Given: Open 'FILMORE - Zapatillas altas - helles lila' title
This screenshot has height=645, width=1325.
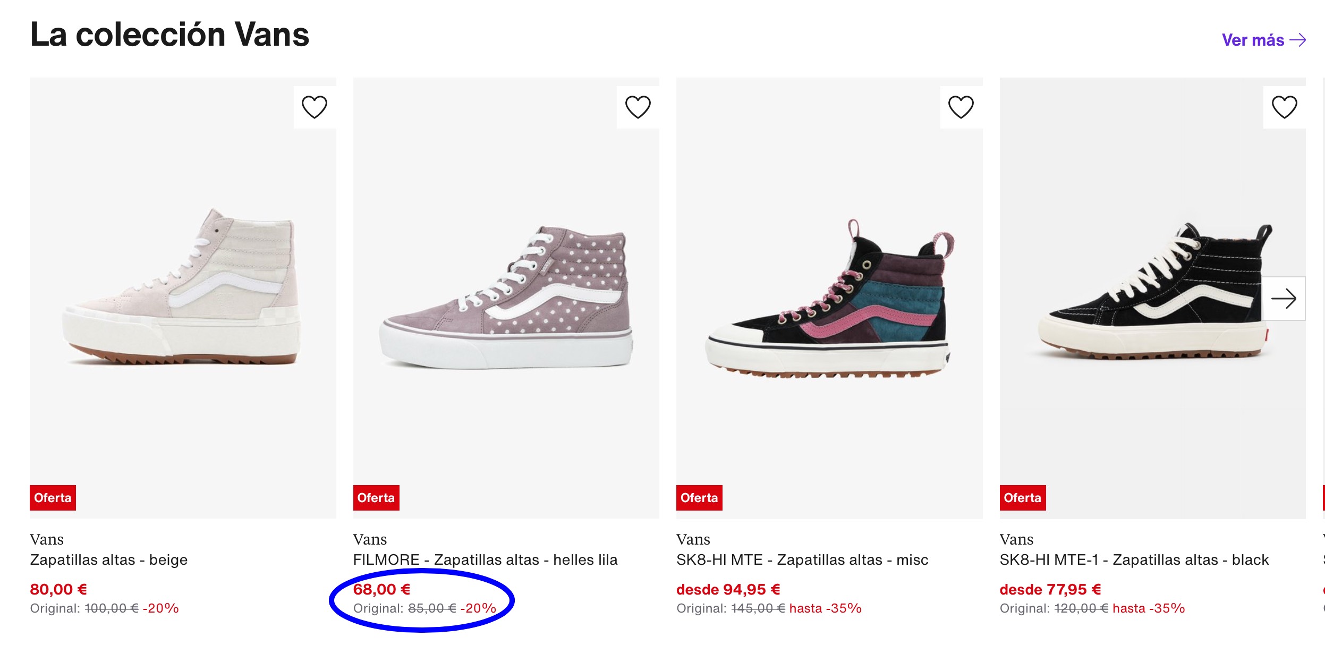Looking at the screenshot, I should [x=485, y=559].
